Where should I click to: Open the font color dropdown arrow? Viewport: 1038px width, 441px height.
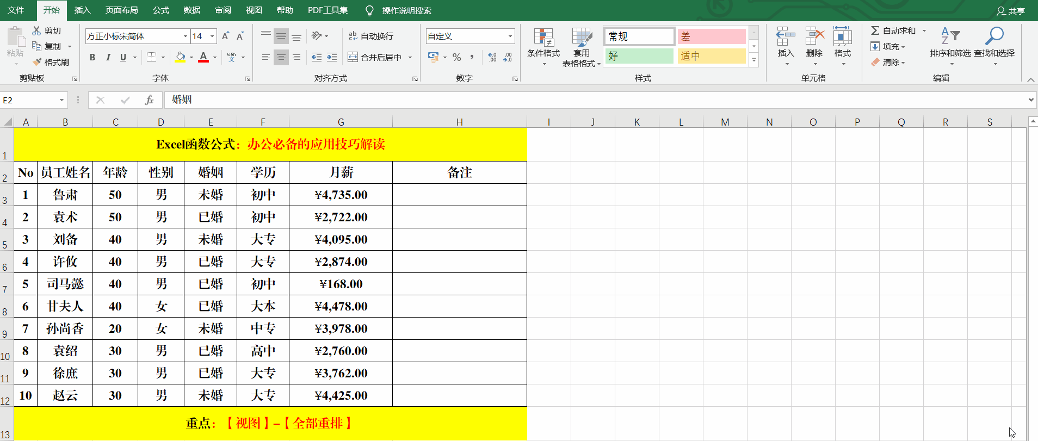click(x=215, y=57)
